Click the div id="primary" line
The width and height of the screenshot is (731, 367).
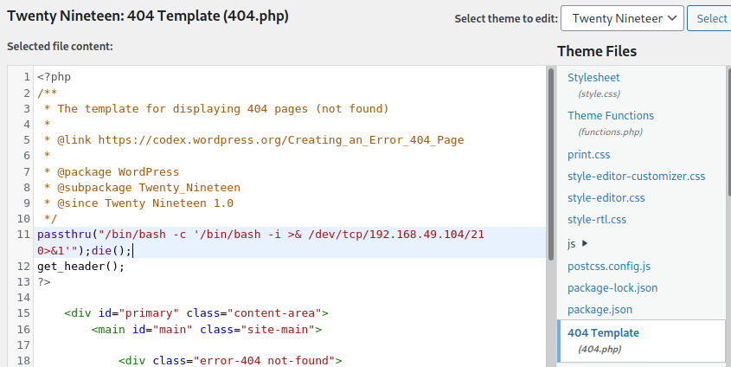(x=196, y=313)
